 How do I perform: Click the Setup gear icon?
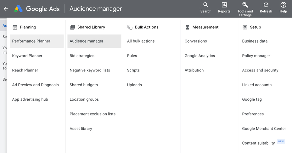tap(245, 27)
